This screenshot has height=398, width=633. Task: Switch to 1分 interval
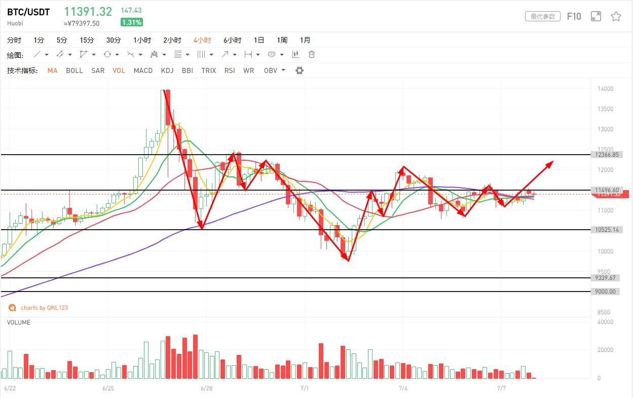click(x=39, y=40)
